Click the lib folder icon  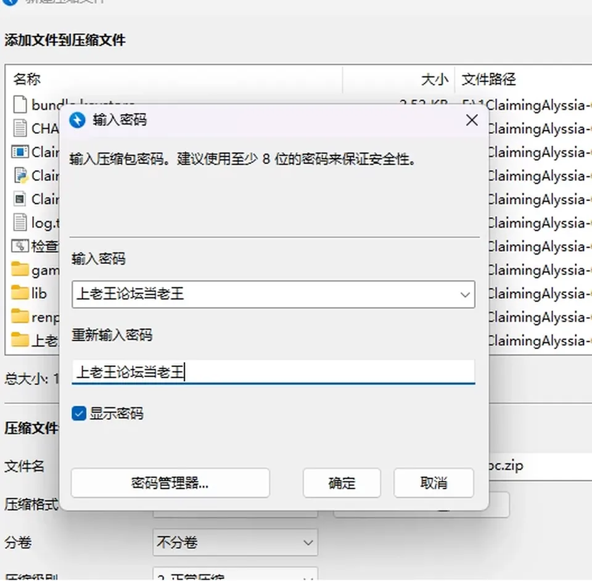pyautogui.click(x=20, y=293)
